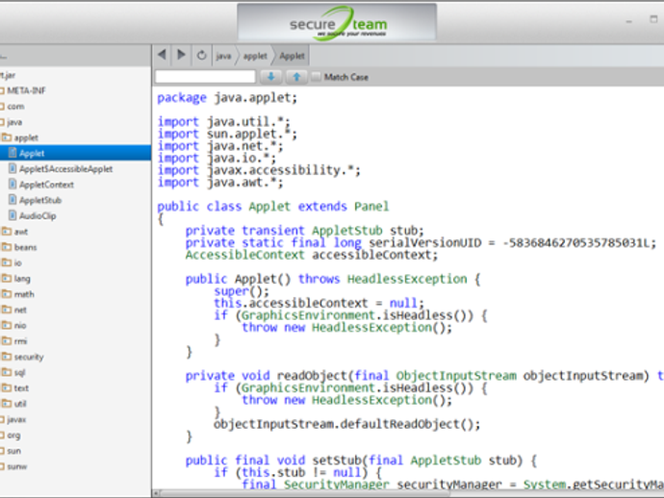Image resolution: width=664 pixels, height=498 pixels.
Task: Select the sunw package in the tree
Action: (17, 466)
